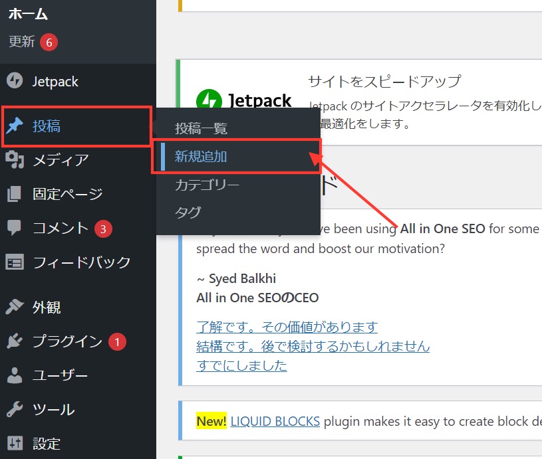Click the 了解です。その価値があります link

pyautogui.click(x=287, y=327)
